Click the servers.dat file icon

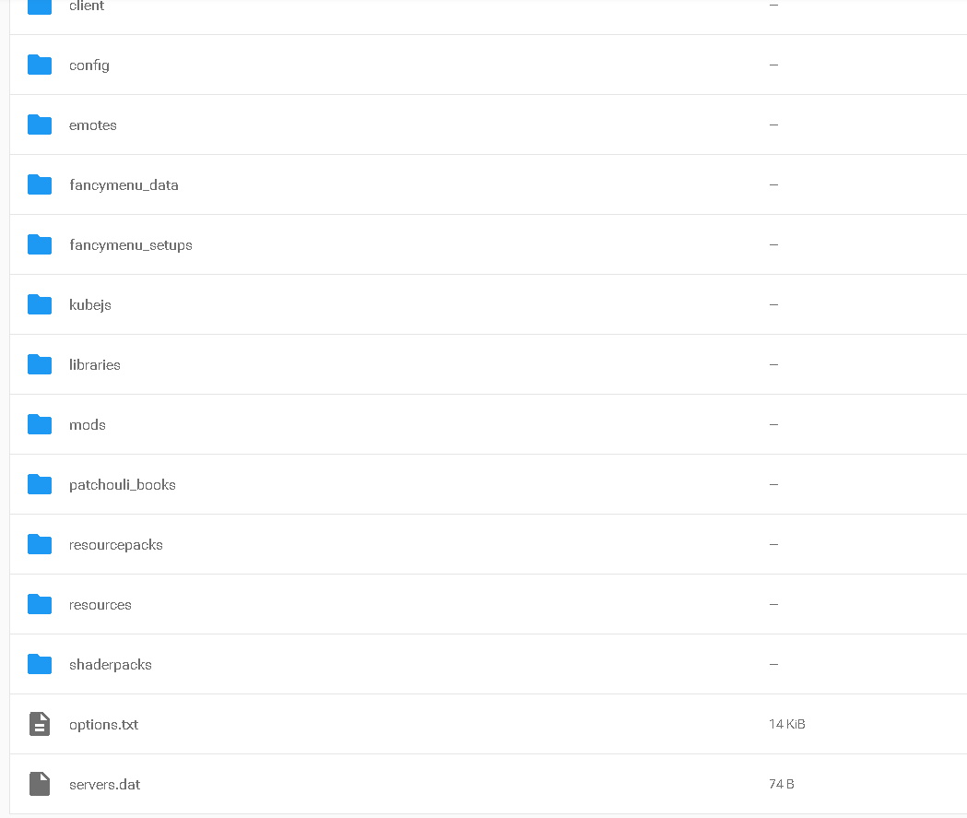pos(40,784)
